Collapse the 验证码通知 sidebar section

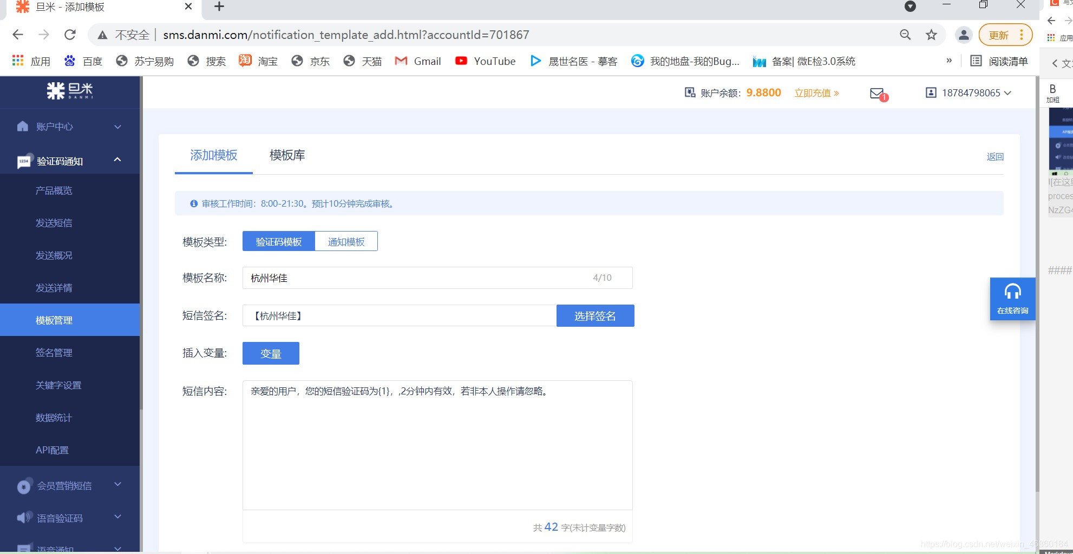(117, 160)
